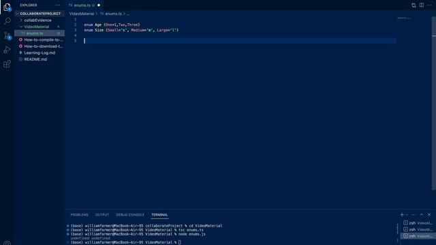Viewport: 436px width, 245px height.
Task: Click the editor minimap
Action: point(404,18)
